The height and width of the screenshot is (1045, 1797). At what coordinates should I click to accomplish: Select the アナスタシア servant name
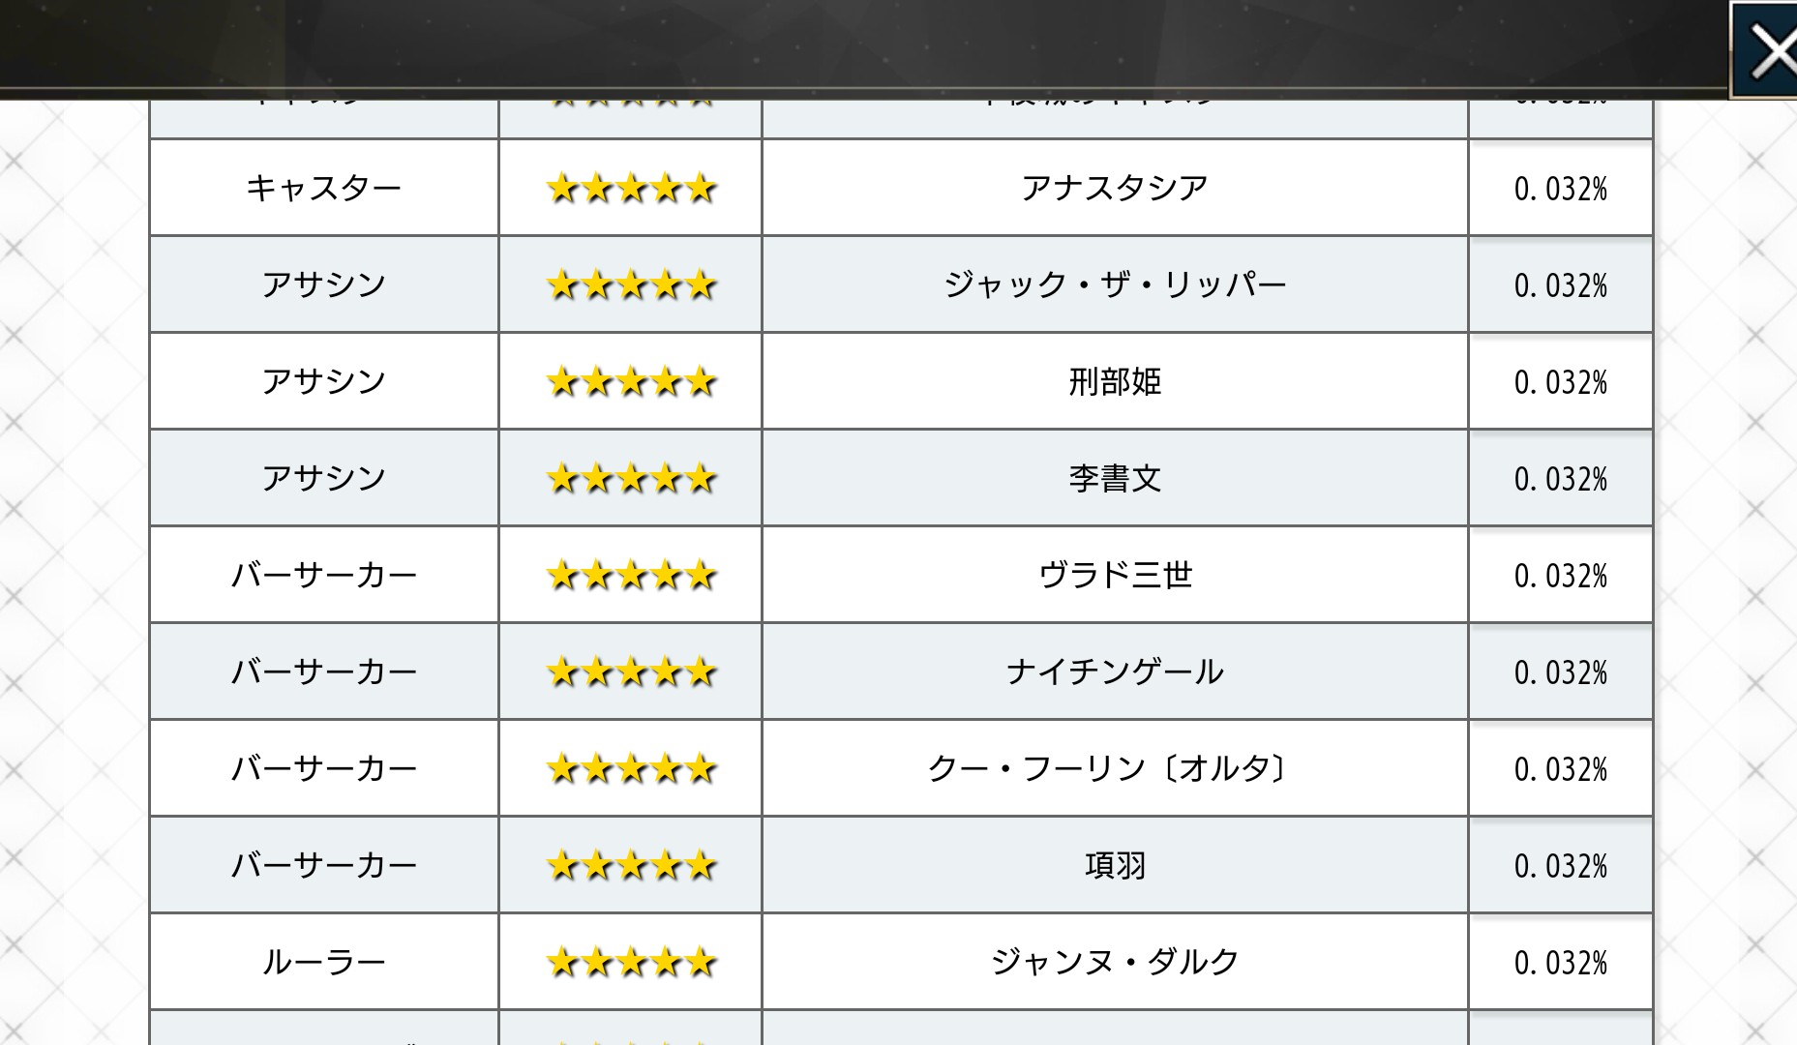pyautogui.click(x=1115, y=188)
